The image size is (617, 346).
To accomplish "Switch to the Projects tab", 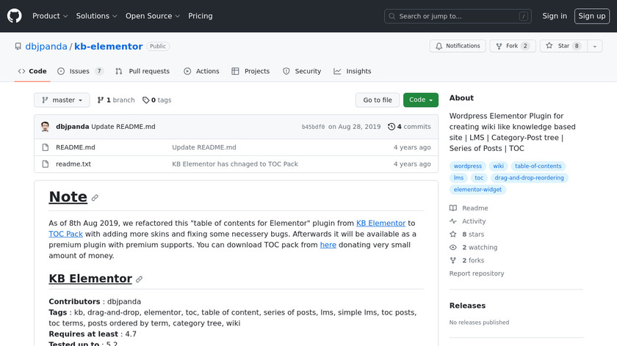I will pos(250,71).
